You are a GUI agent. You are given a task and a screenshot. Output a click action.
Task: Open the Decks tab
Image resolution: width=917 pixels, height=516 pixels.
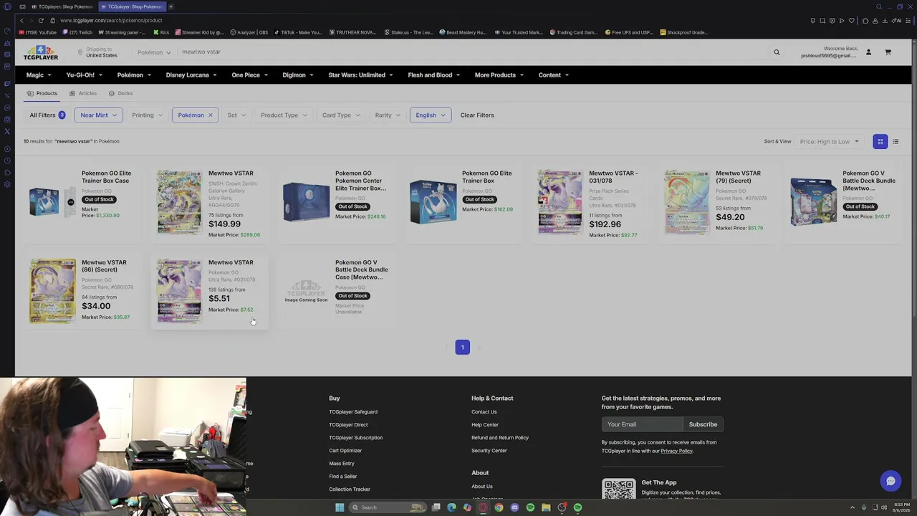pos(120,93)
